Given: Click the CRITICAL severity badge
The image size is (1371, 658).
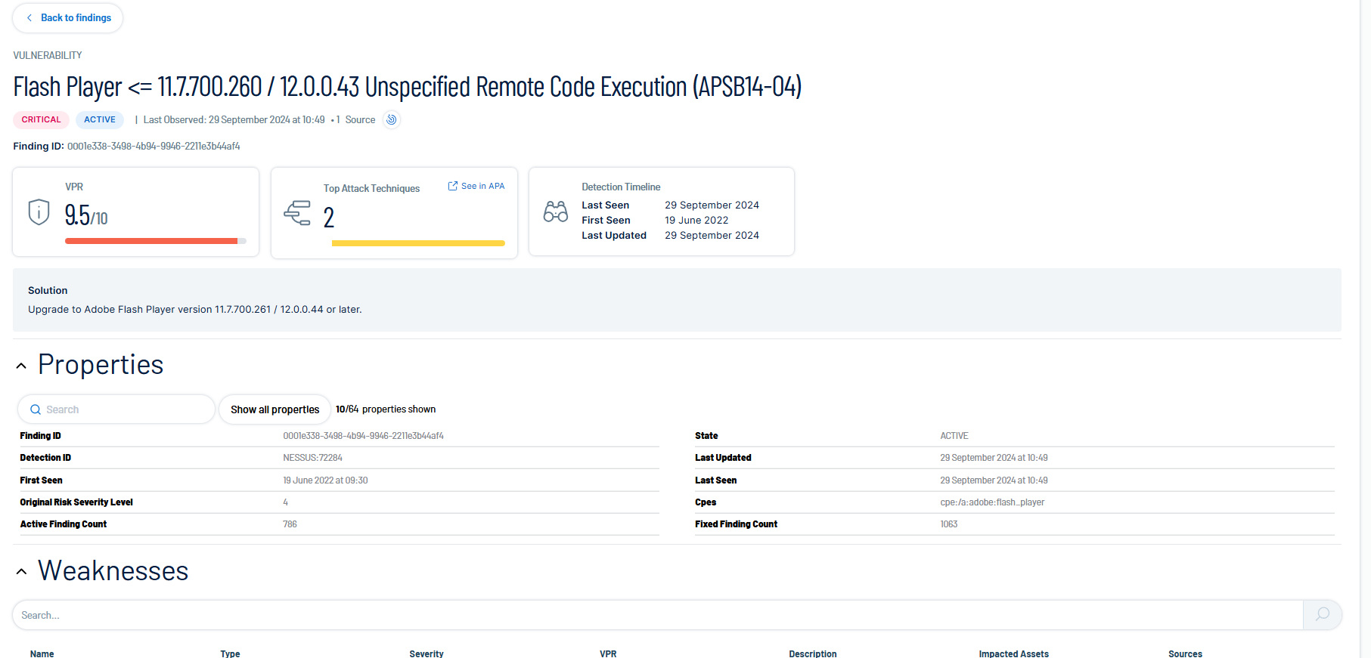Looking at the screenshot, I should (x=41, y=120).
